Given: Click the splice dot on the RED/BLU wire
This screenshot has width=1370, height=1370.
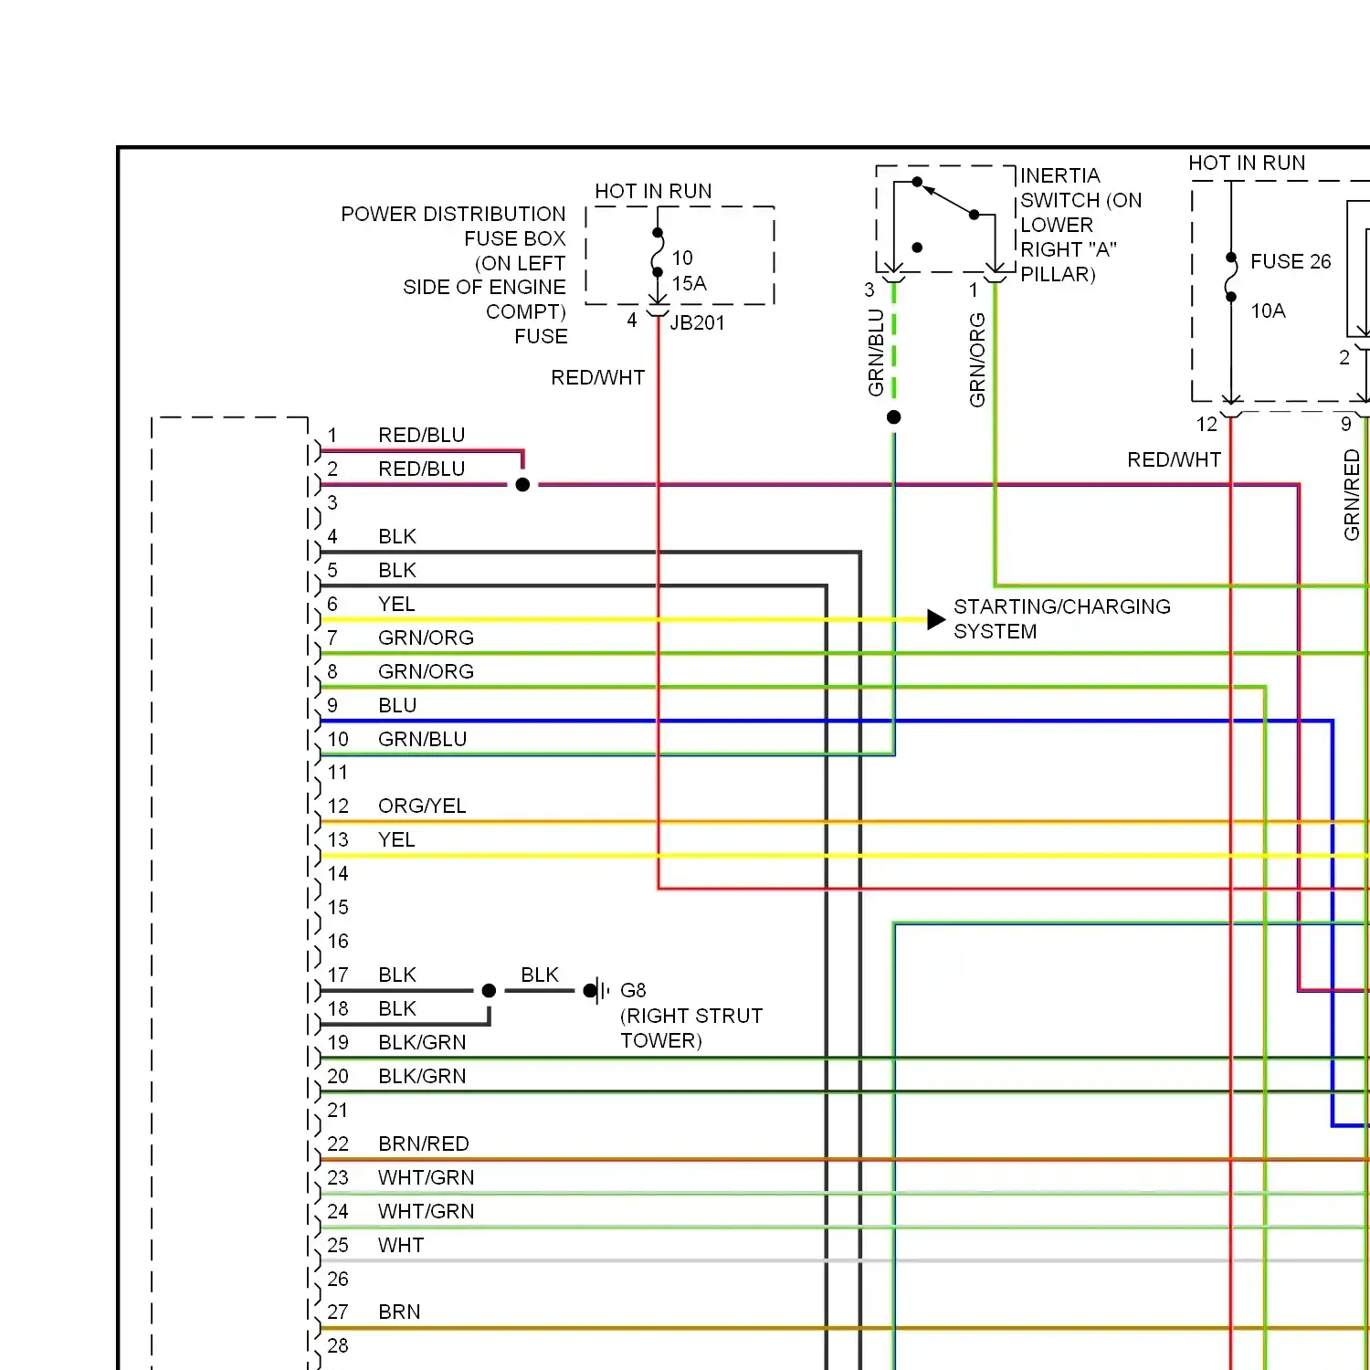Looking at the screenshot, I should coord(522,485).
